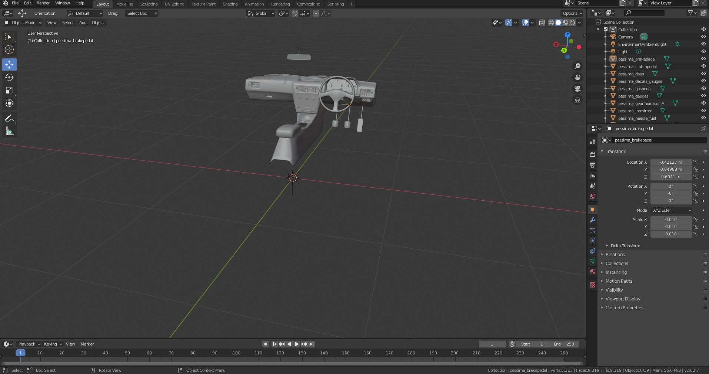This screenshot has width=709, height=374.
Task: Click the zoom view magnifier icon
Action: [x=577, y=66]
